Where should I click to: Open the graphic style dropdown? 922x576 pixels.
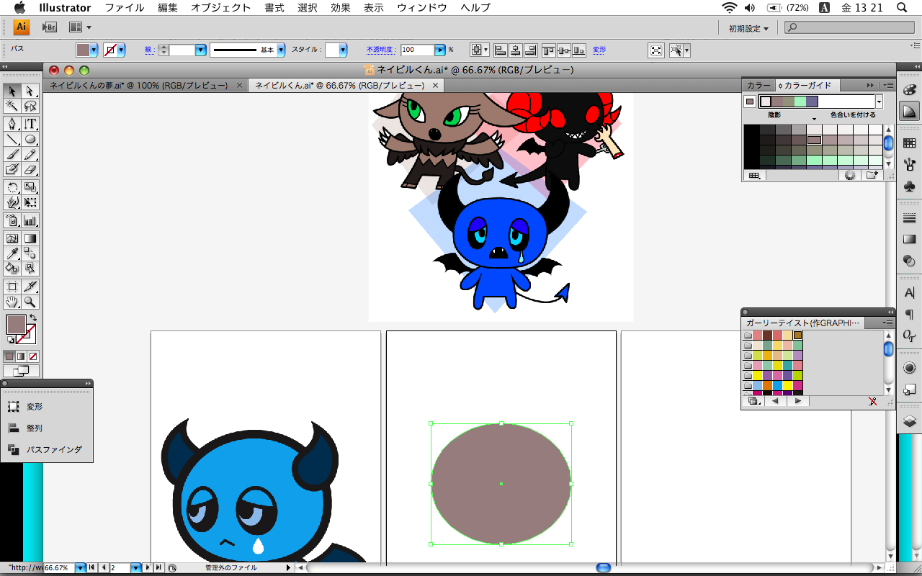click(x=343, y=50)
